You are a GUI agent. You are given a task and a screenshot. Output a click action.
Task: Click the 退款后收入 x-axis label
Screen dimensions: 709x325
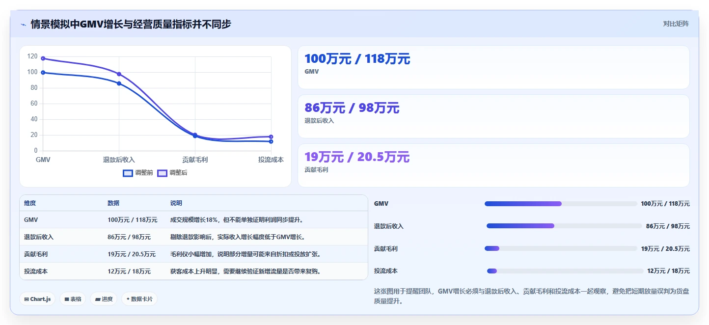pyautogui.click(x=119, y=160)
